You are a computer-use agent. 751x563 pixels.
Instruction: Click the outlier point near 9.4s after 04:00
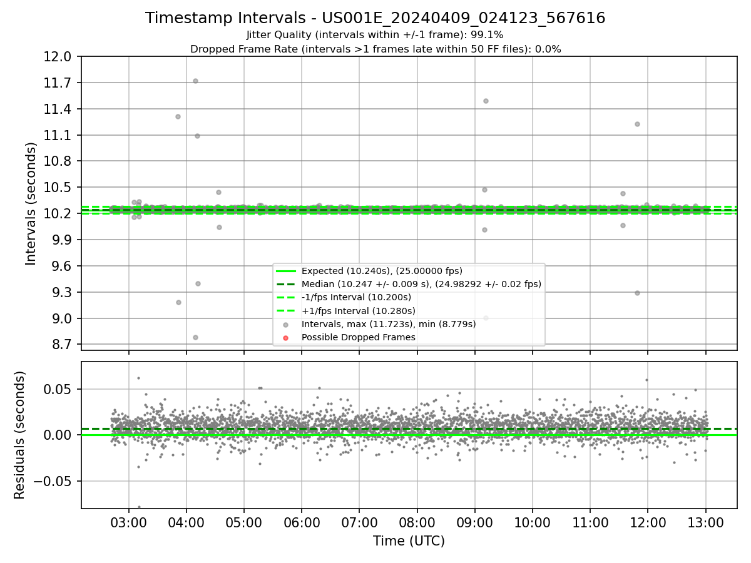pos(198,283)
